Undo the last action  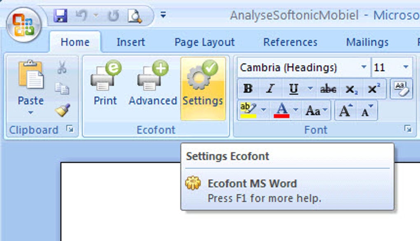(x=82, y=16)
